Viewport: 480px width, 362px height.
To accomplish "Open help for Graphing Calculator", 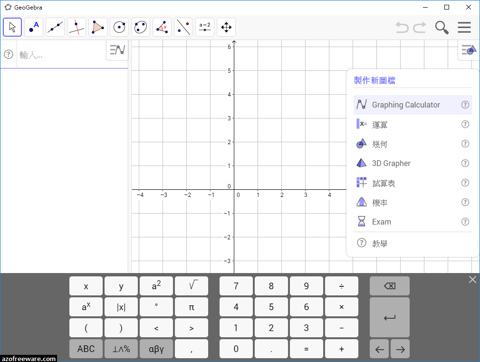I will click(465, 105).
